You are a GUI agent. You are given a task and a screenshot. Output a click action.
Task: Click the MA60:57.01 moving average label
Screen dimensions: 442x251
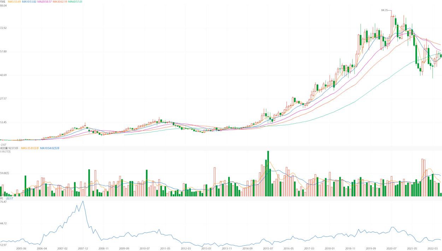(75, 2)
